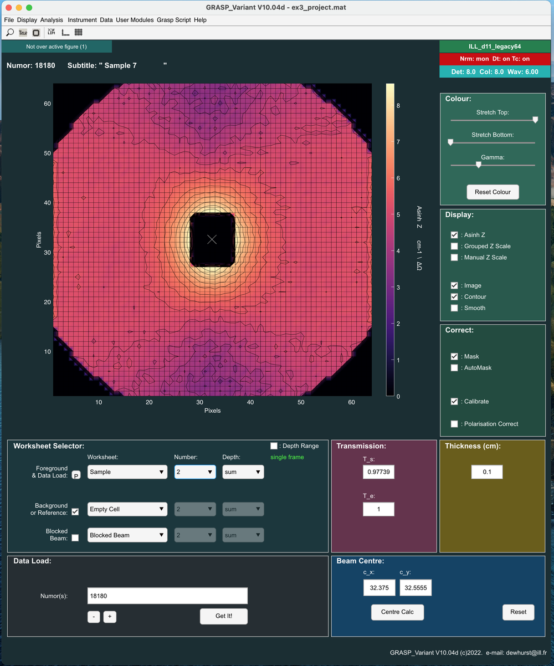Click the Centre Calc button
Image resolution: width=554 pixels, height=666 pixels.
point(397,612)
